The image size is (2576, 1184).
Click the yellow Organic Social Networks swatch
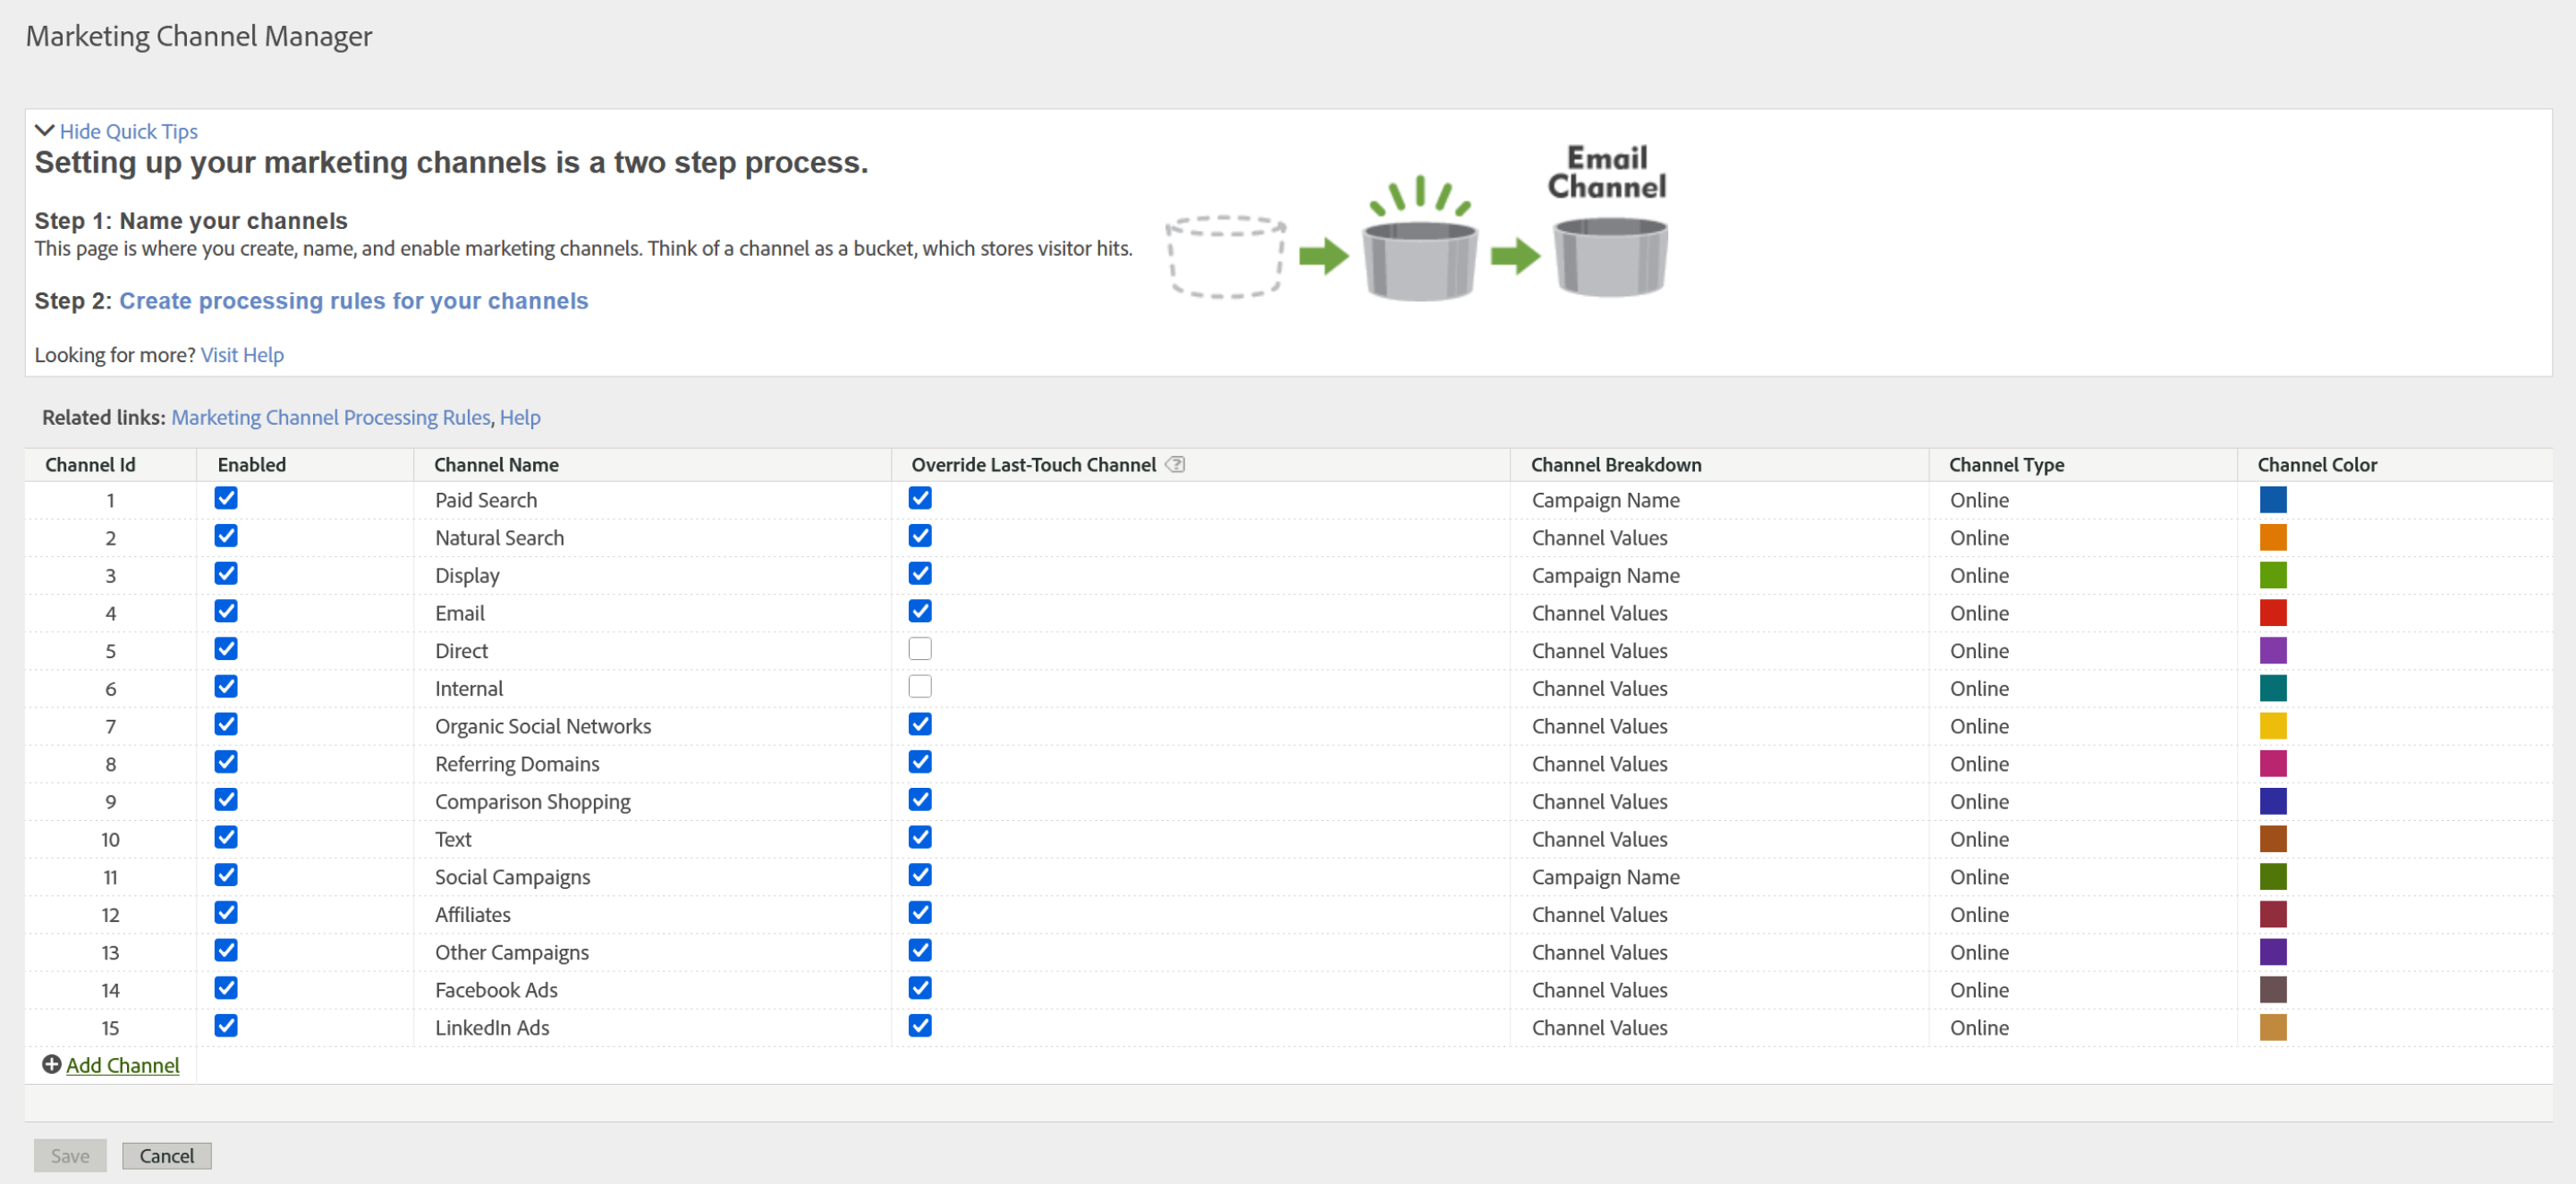pyautogui.click(x=2273, y=726)
